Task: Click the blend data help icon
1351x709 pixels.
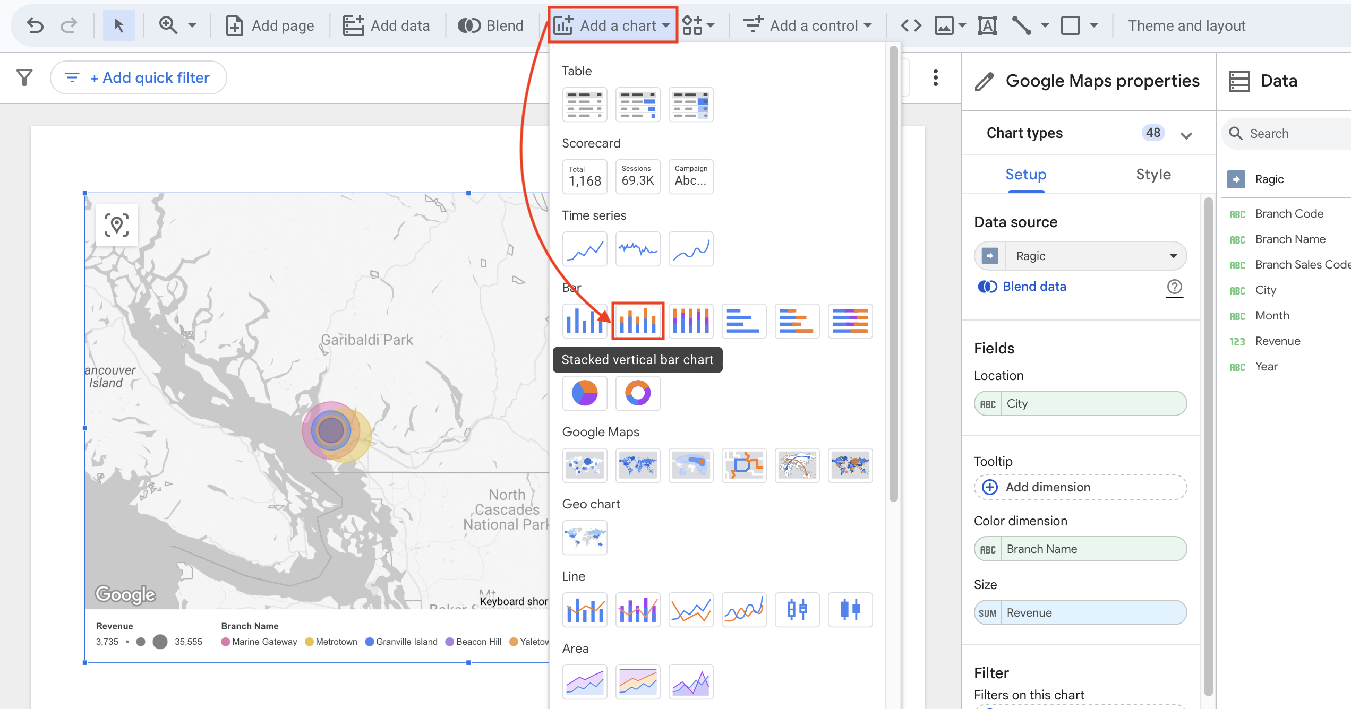Action: click(1174, 287)
